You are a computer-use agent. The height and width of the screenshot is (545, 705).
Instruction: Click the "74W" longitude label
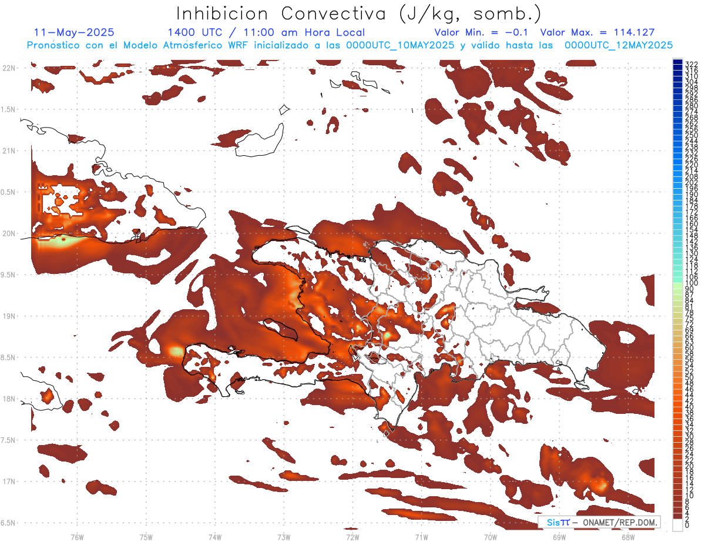click(x=215, y=537)
